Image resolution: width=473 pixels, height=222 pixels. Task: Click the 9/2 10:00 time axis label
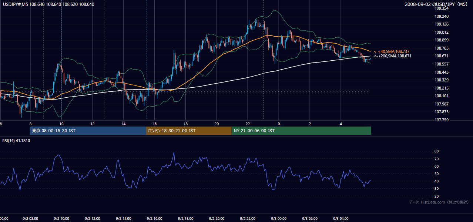[x=61, y=219]
